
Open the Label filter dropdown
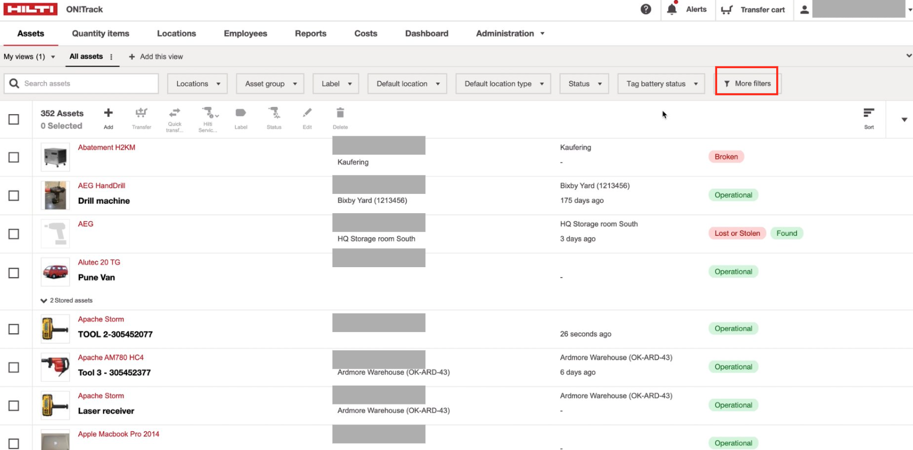[x=336, y=84]
